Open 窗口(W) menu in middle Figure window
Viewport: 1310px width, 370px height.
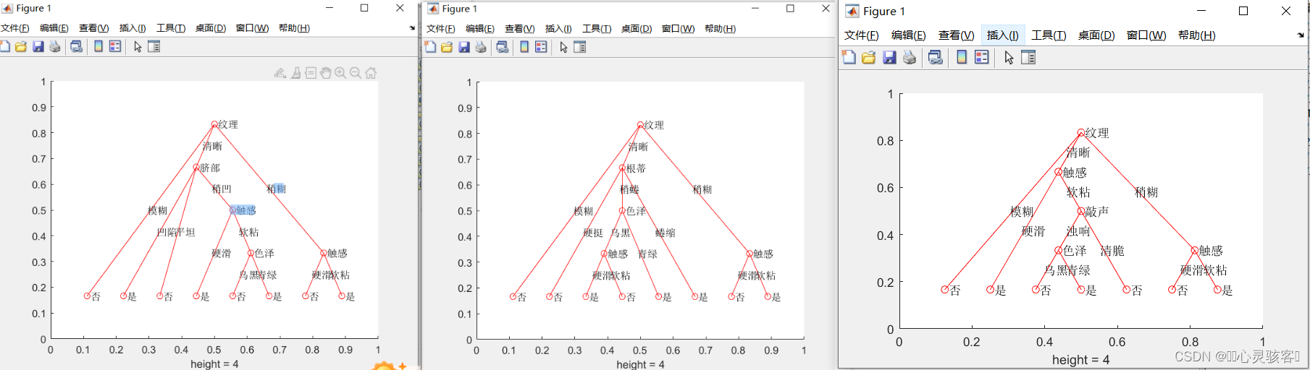click(678, 29)
